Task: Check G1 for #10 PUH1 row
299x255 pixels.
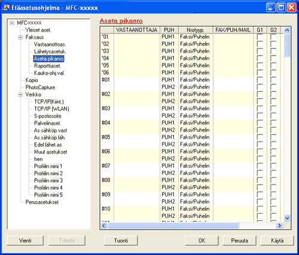Action: tap(260, 209)
